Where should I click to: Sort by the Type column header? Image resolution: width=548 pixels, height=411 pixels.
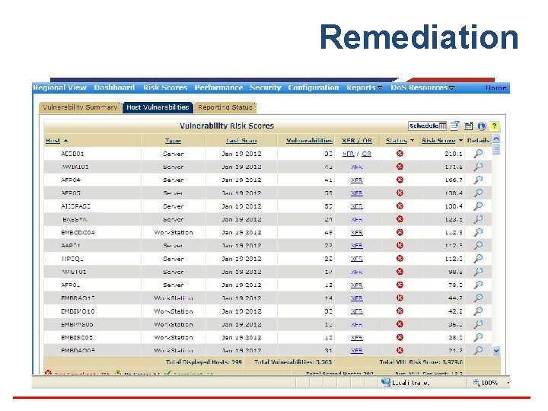173,141
